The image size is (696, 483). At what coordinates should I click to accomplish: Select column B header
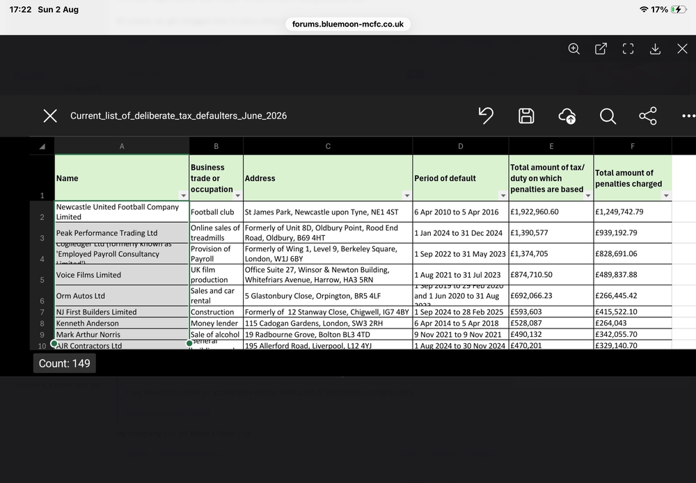(x=216, y=146)
